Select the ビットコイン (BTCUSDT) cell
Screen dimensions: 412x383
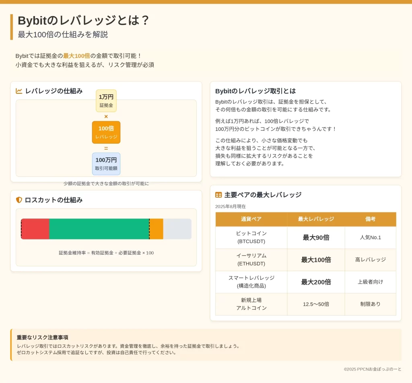pyautogui.click(x=251, y=237)
